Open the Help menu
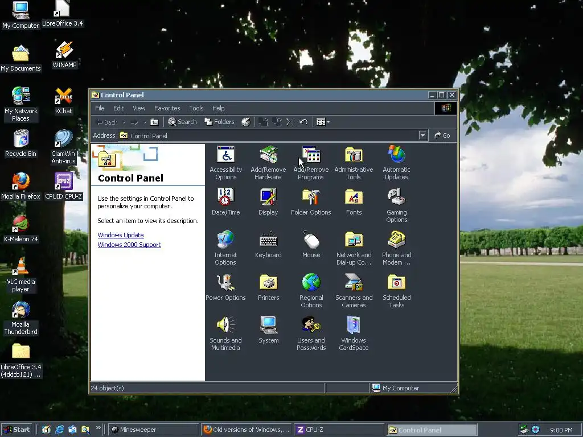583x437 pixels. [x=218, y=108]
